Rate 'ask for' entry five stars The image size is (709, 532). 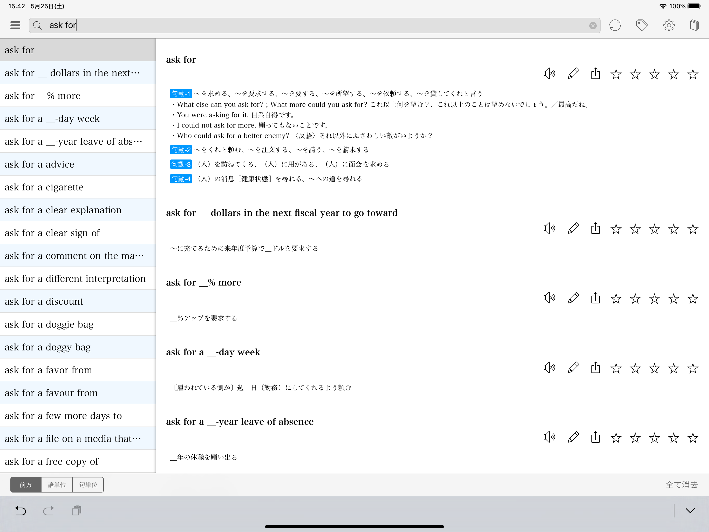pos(693,74)
